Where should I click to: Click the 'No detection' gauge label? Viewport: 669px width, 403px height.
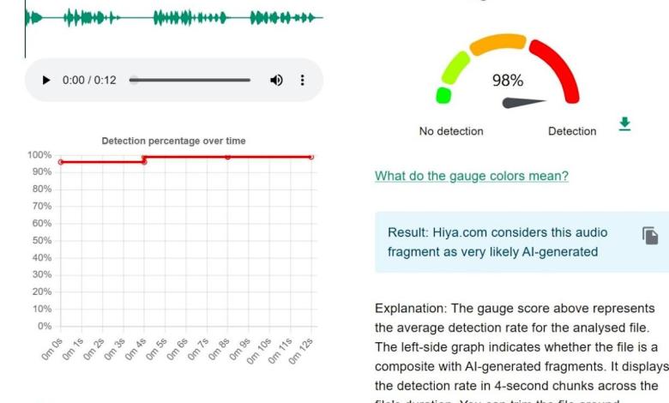pyautogui.click(x=450, y=131)
